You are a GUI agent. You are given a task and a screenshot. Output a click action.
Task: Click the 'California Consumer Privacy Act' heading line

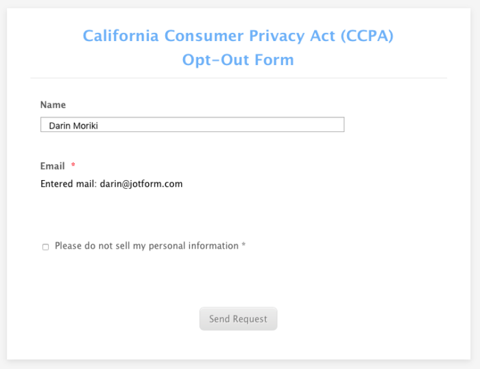(x=238, y=36)
